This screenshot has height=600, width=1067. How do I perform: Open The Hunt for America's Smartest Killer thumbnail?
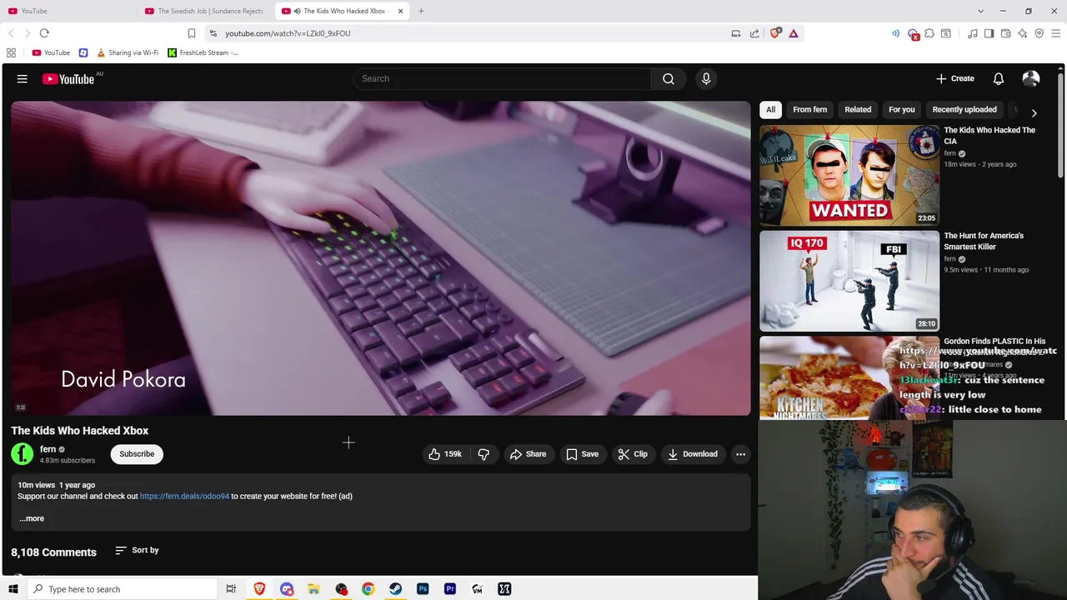[x=849, y=281]
